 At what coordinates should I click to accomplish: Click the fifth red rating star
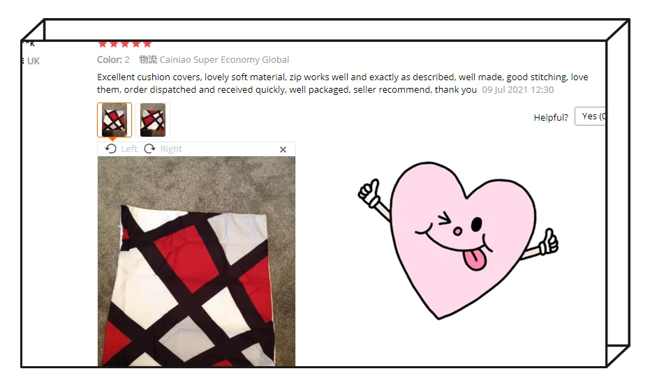(147, 43)
